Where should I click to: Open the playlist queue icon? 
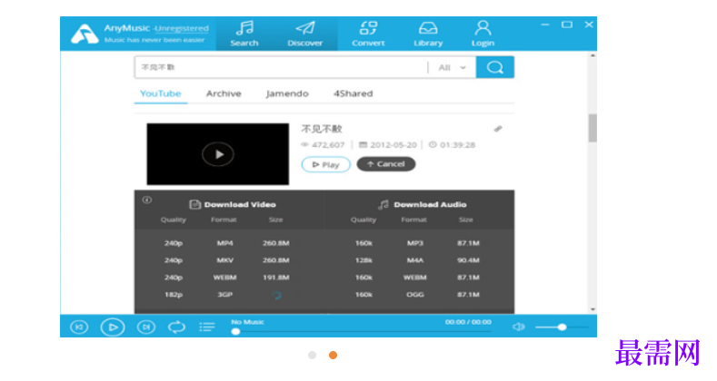click(x=206, y=327)
